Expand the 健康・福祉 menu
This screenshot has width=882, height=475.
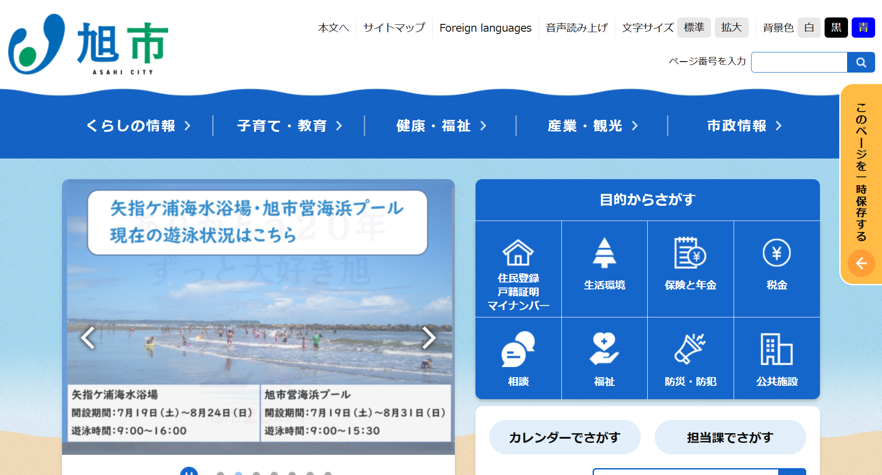click(x=441, y=125)
